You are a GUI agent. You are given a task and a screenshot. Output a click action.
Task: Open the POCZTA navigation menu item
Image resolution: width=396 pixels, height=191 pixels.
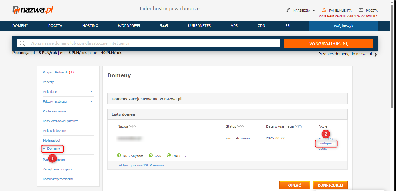click(55, 25)
